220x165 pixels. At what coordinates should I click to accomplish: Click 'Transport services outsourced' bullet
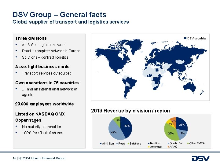click(46, 73)
